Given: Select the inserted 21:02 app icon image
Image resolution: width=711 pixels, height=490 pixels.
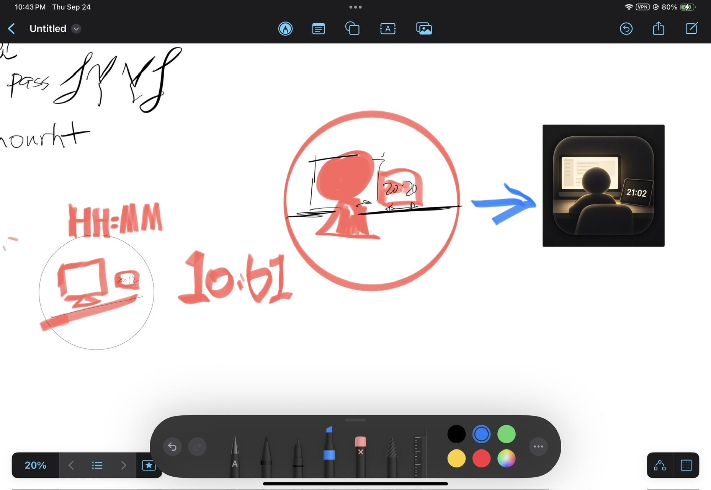Looking at the screenshot, I should pos(603,186).
